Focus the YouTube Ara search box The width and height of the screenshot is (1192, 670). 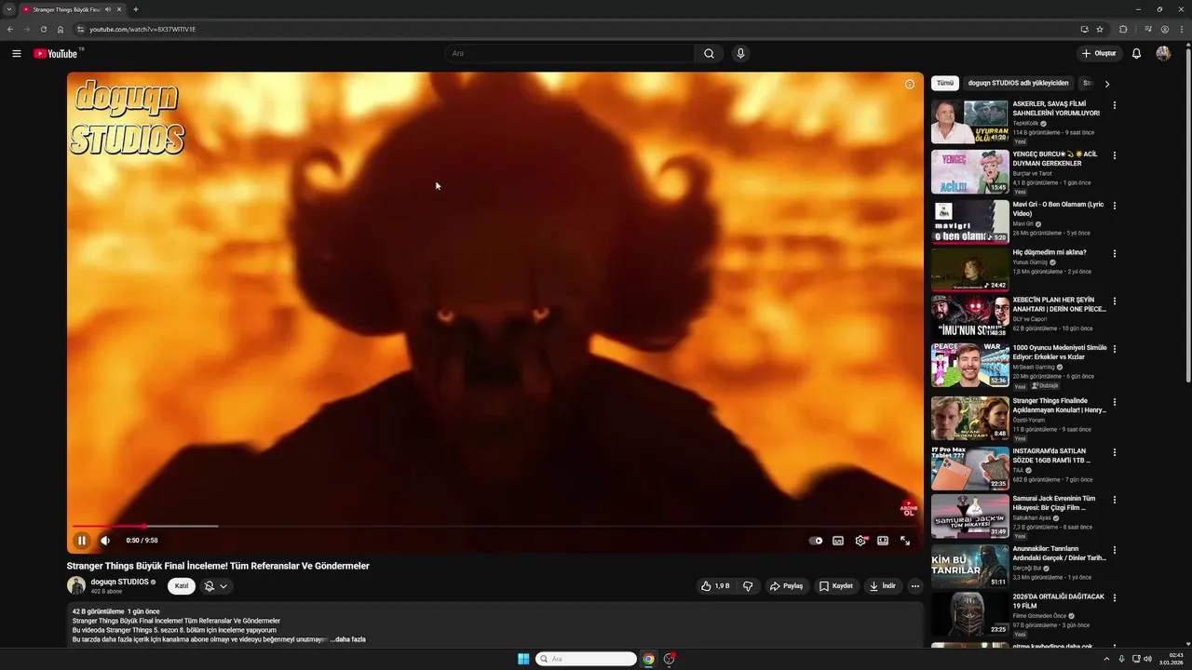[569, 53]
